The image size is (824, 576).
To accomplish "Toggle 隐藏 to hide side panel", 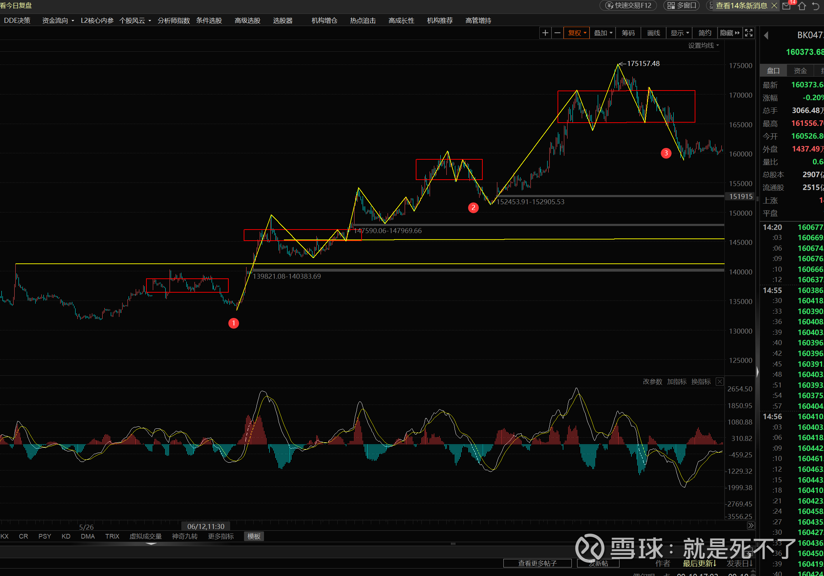I will (730, 33).
